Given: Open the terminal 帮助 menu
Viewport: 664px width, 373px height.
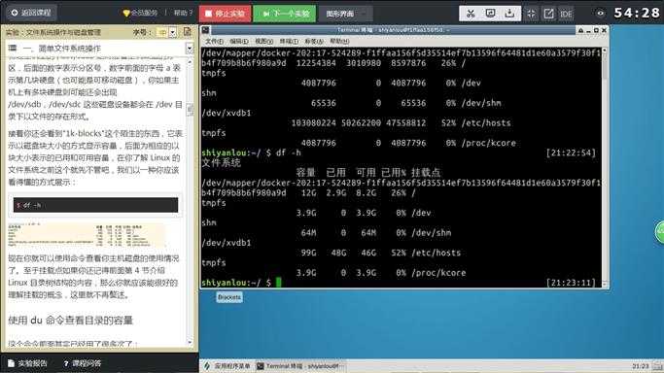Looking at the screenshot, I should point(339,41).
